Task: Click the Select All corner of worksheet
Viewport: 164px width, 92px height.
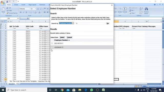Action: click(6, 21)
